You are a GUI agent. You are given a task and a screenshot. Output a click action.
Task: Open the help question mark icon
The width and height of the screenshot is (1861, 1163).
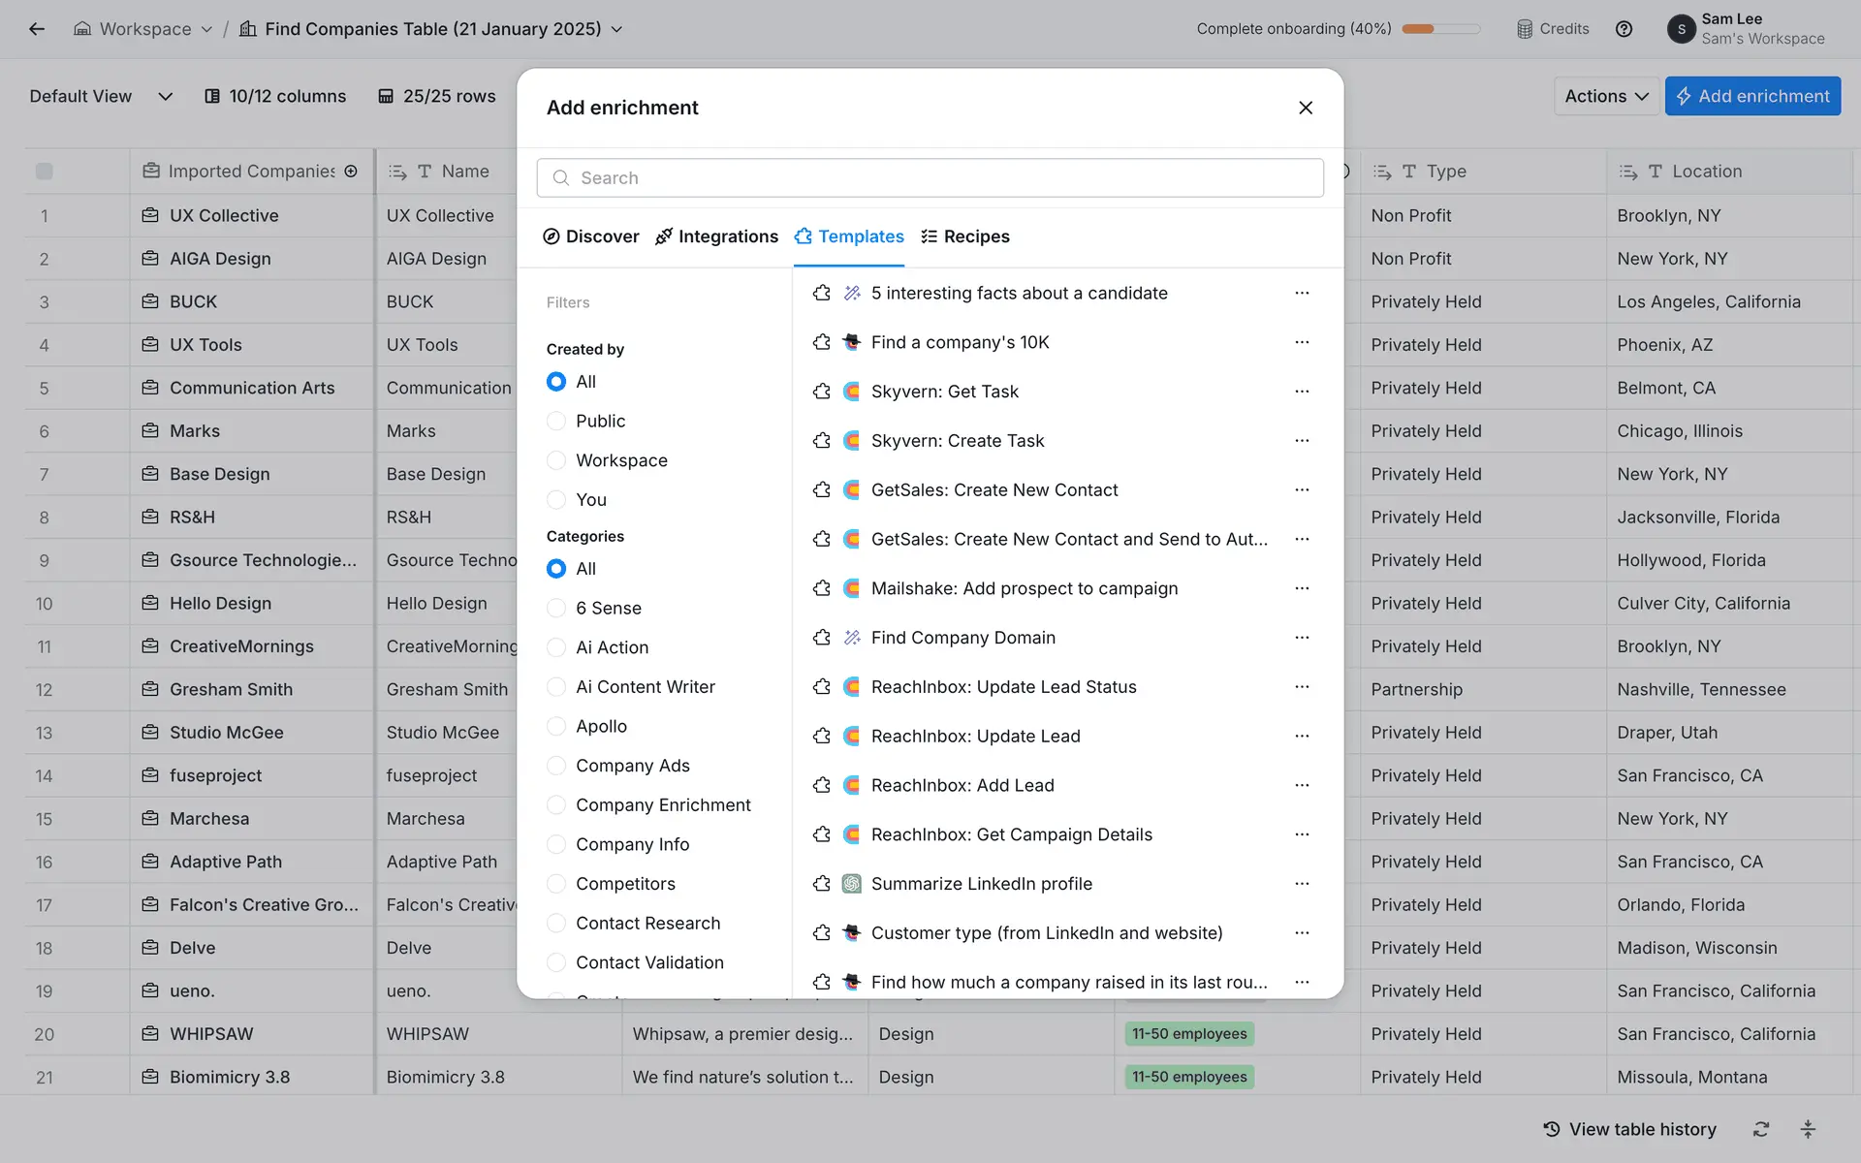[1624, 29]
